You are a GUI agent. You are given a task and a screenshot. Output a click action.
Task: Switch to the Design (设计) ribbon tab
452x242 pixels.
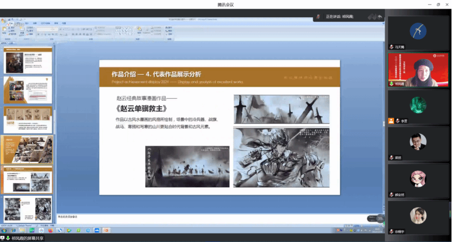click(27, 23)
